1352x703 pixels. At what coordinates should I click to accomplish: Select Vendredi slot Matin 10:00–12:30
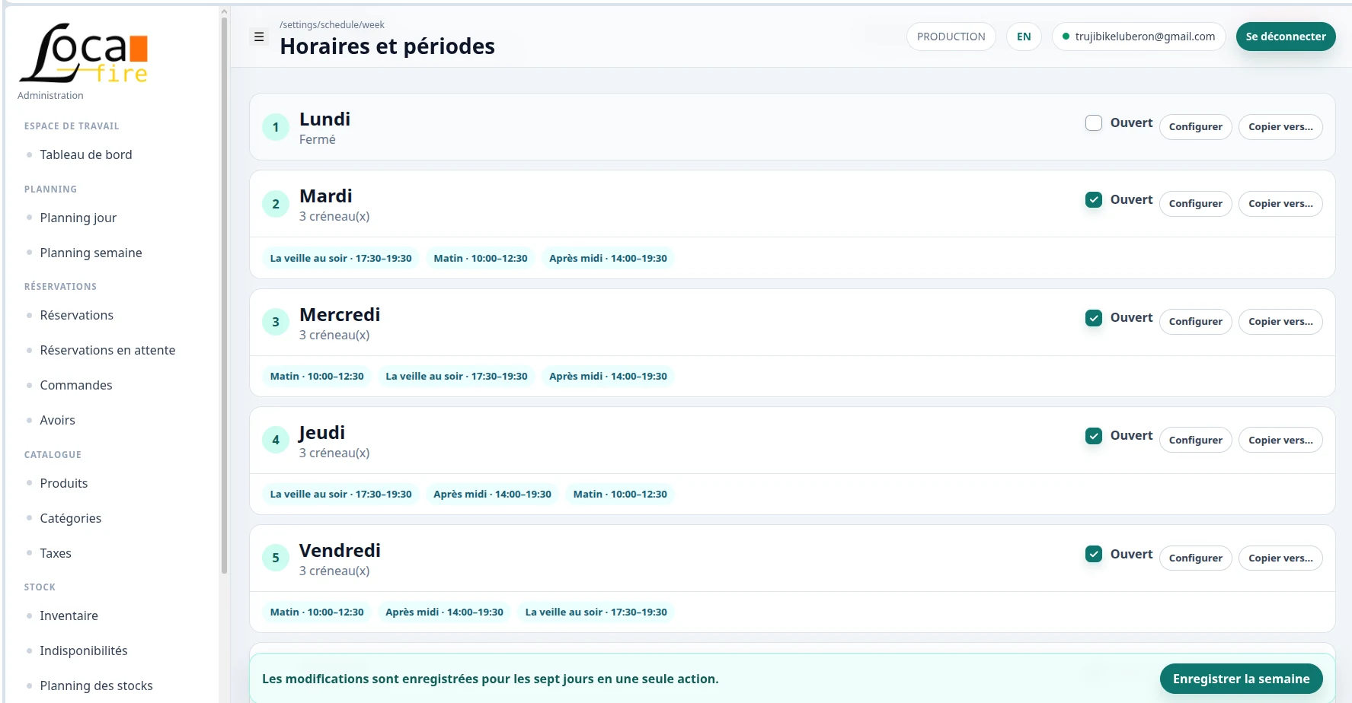317,612
